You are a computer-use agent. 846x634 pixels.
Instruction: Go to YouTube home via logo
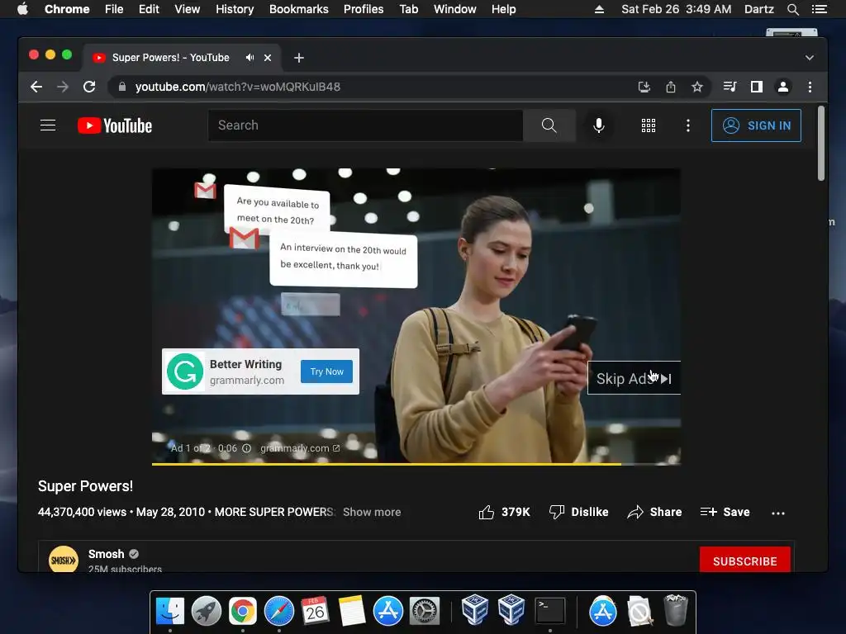pyautogui.click(x=115, y=125)
